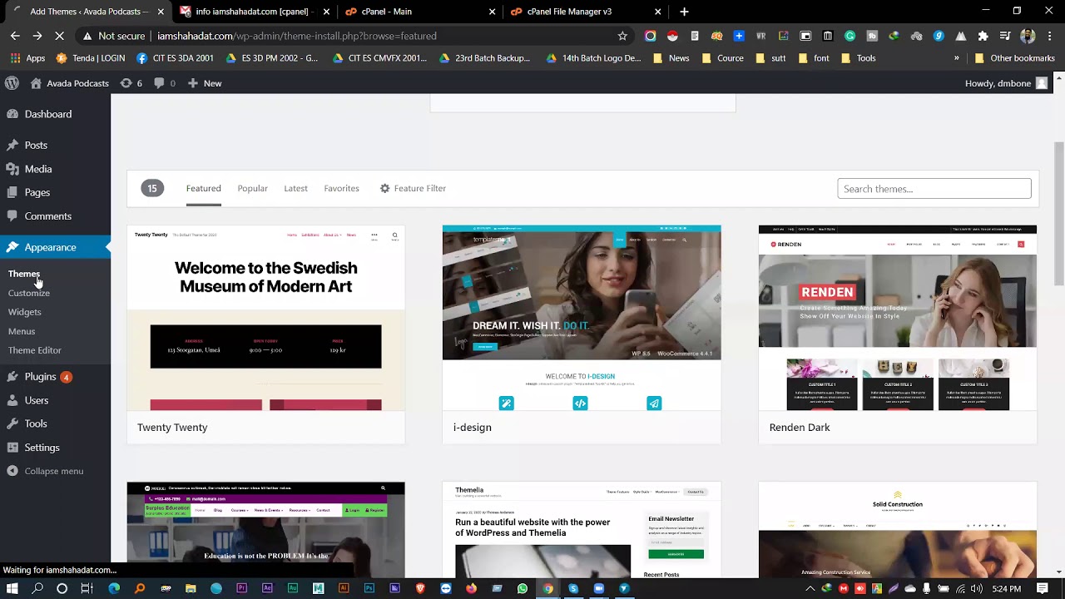Open Task View on the taskbar

tap(87, 588)
